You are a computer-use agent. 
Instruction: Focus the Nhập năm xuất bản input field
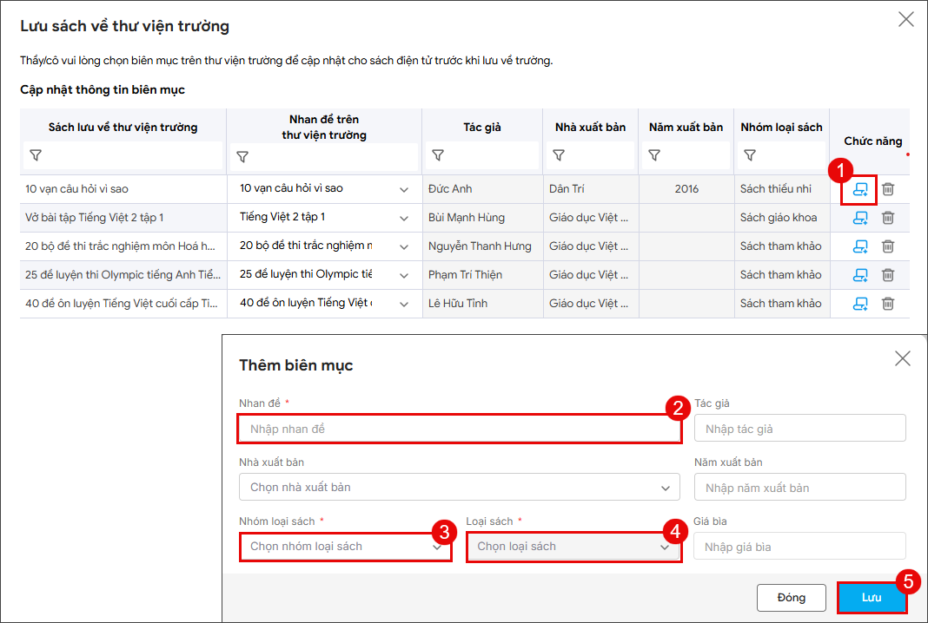tap(799, 488)
